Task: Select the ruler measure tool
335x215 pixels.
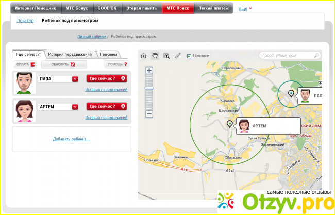Action: pos(178,55)
